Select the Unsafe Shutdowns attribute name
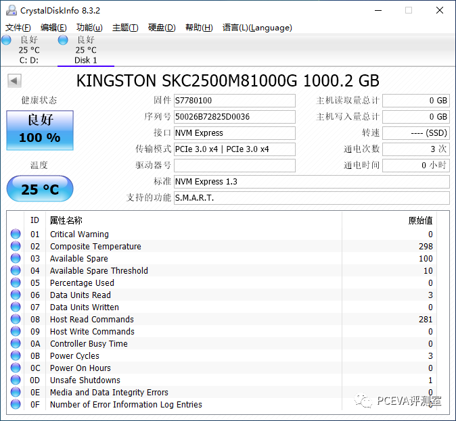Image resolution: width=456 pixels, height=421 pixels. click(85, 380)
